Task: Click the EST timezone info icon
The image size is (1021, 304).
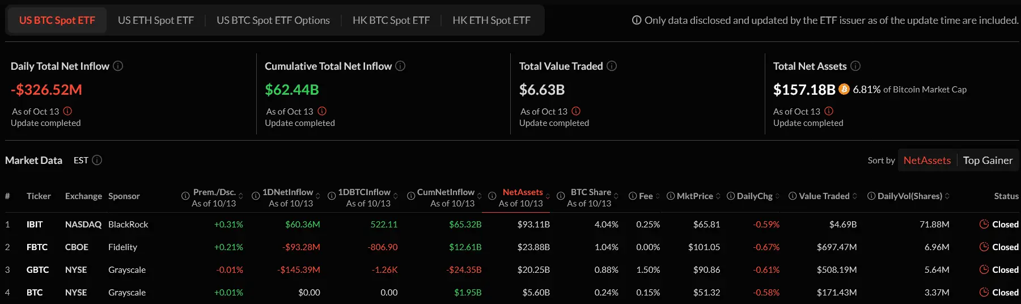Action: pyautogui.click(x=97, y=160)
